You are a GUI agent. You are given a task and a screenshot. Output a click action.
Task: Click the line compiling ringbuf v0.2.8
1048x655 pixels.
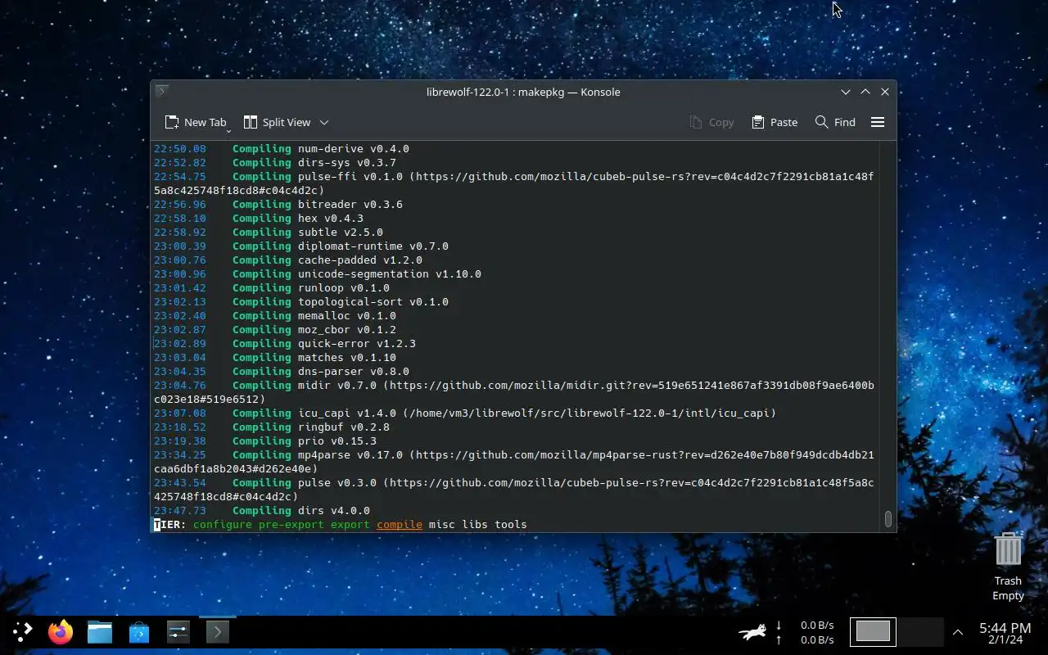pyautogui.click(x=272, y=427)
